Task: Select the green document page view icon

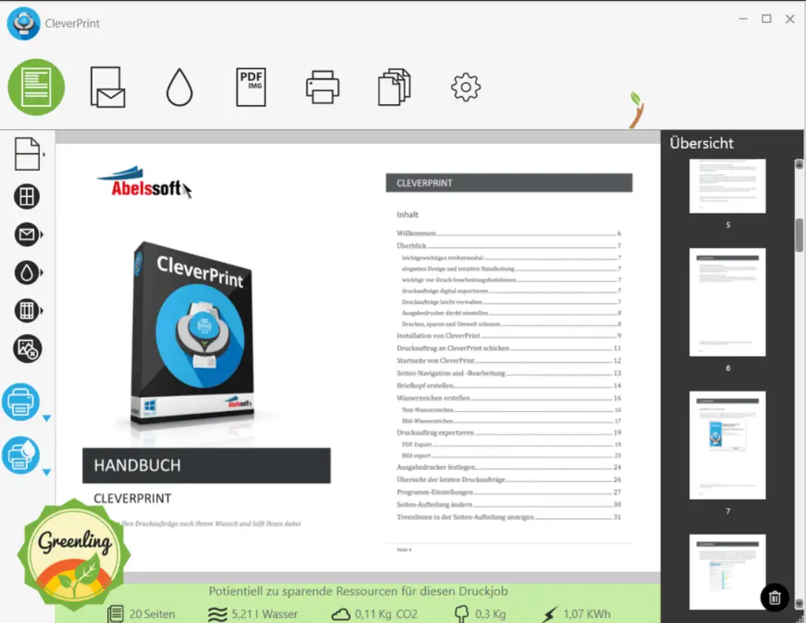Action: (36, 87)
